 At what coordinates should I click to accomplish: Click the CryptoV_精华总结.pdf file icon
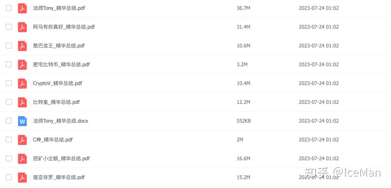coord(22,83)
